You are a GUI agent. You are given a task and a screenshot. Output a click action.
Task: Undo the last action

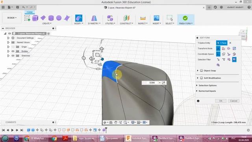point(24,7)
